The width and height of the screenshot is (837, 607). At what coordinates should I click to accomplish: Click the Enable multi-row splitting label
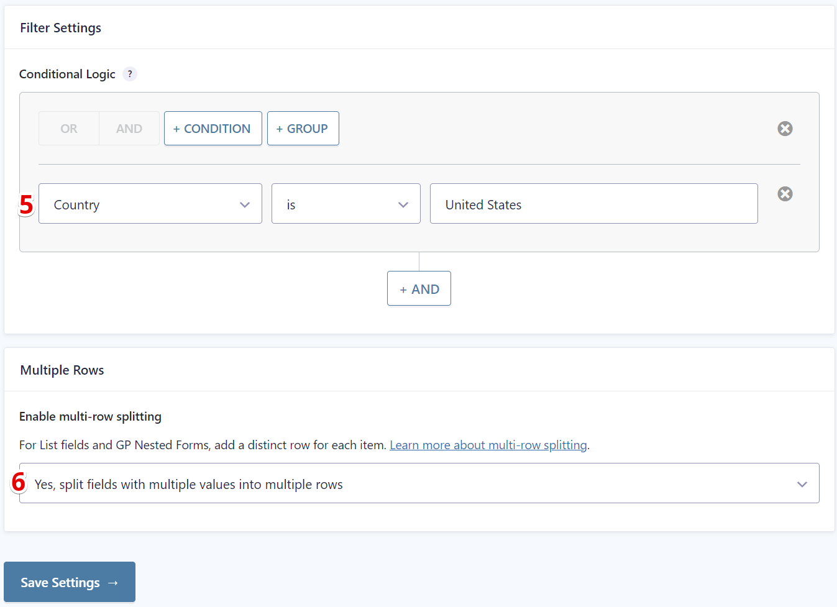coord(90,416)
